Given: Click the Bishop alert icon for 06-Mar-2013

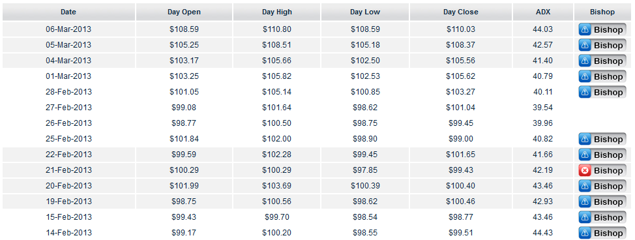Looking at the screenshot, I should (585, 29).
